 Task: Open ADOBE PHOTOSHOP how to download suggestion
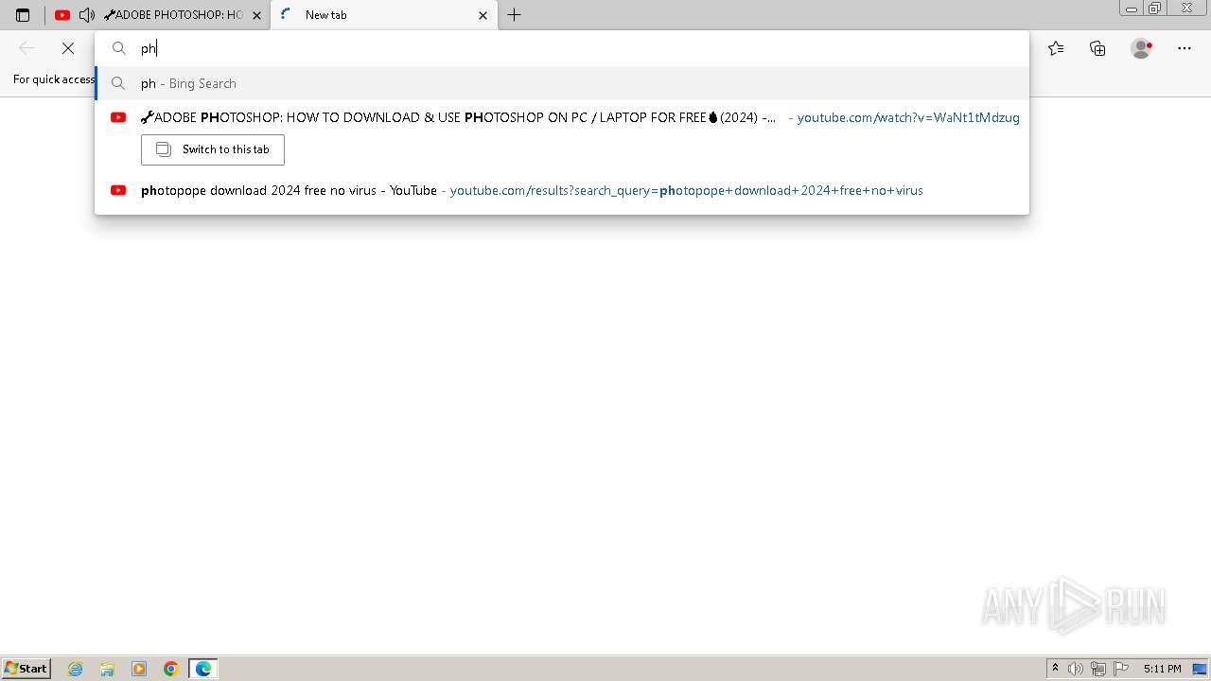pyautogui.click(x=562, y=117)
